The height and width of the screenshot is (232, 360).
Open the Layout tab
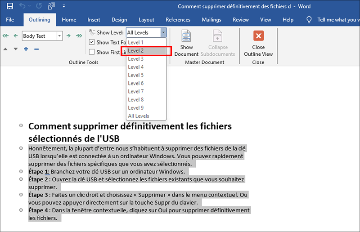146,20
